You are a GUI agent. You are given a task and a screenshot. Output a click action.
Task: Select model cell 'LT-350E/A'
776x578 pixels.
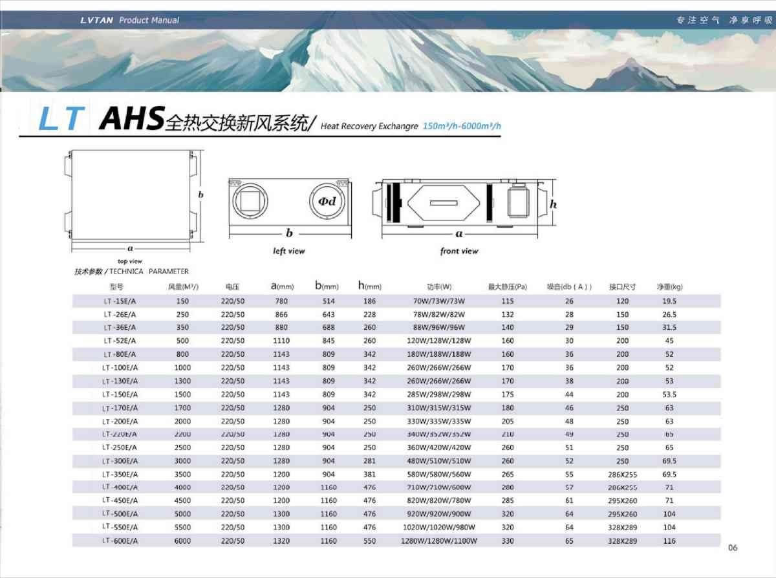coord(120,474)
